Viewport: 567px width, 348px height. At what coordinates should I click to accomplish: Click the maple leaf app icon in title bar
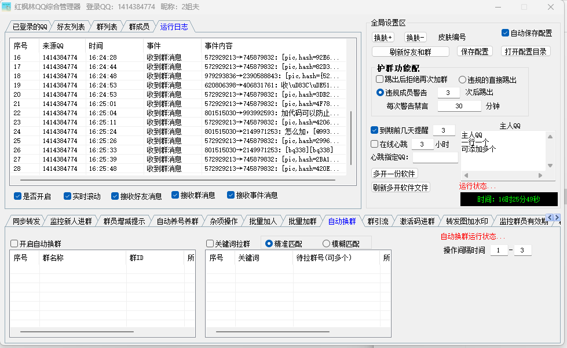point(8,7)
